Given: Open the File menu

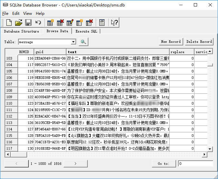Looking at the screenshot, I should 5,14.
